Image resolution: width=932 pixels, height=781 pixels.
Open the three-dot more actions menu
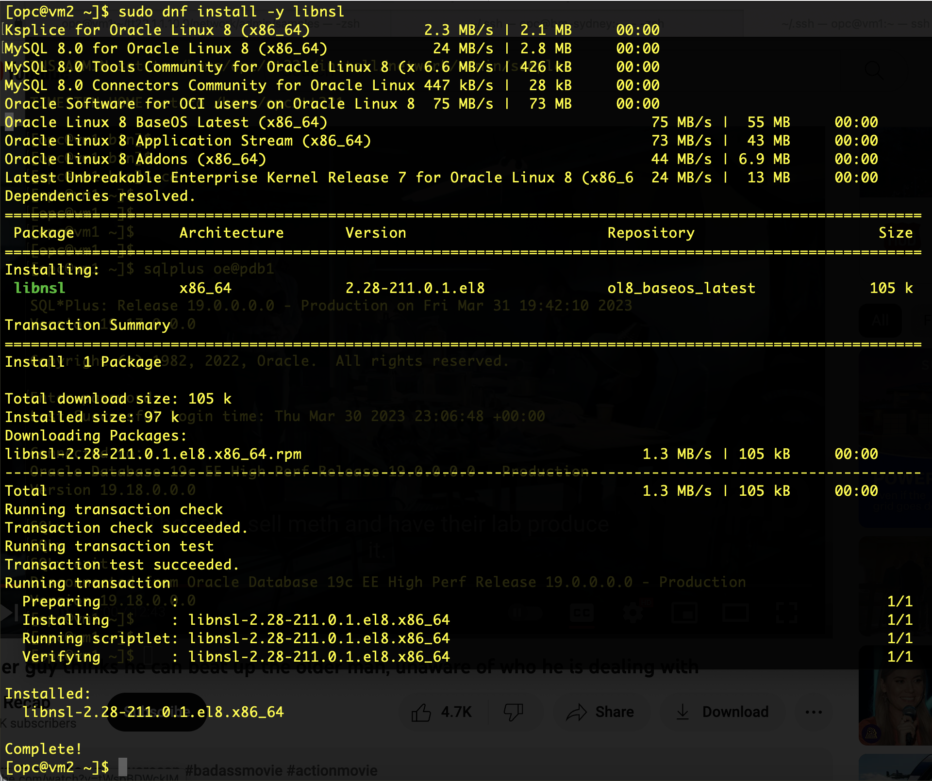[814, 712]
